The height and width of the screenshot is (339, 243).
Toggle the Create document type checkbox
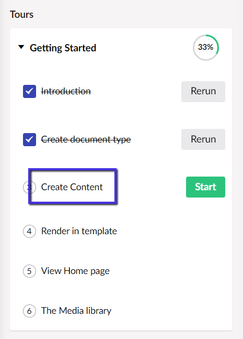tap(30, 139)
